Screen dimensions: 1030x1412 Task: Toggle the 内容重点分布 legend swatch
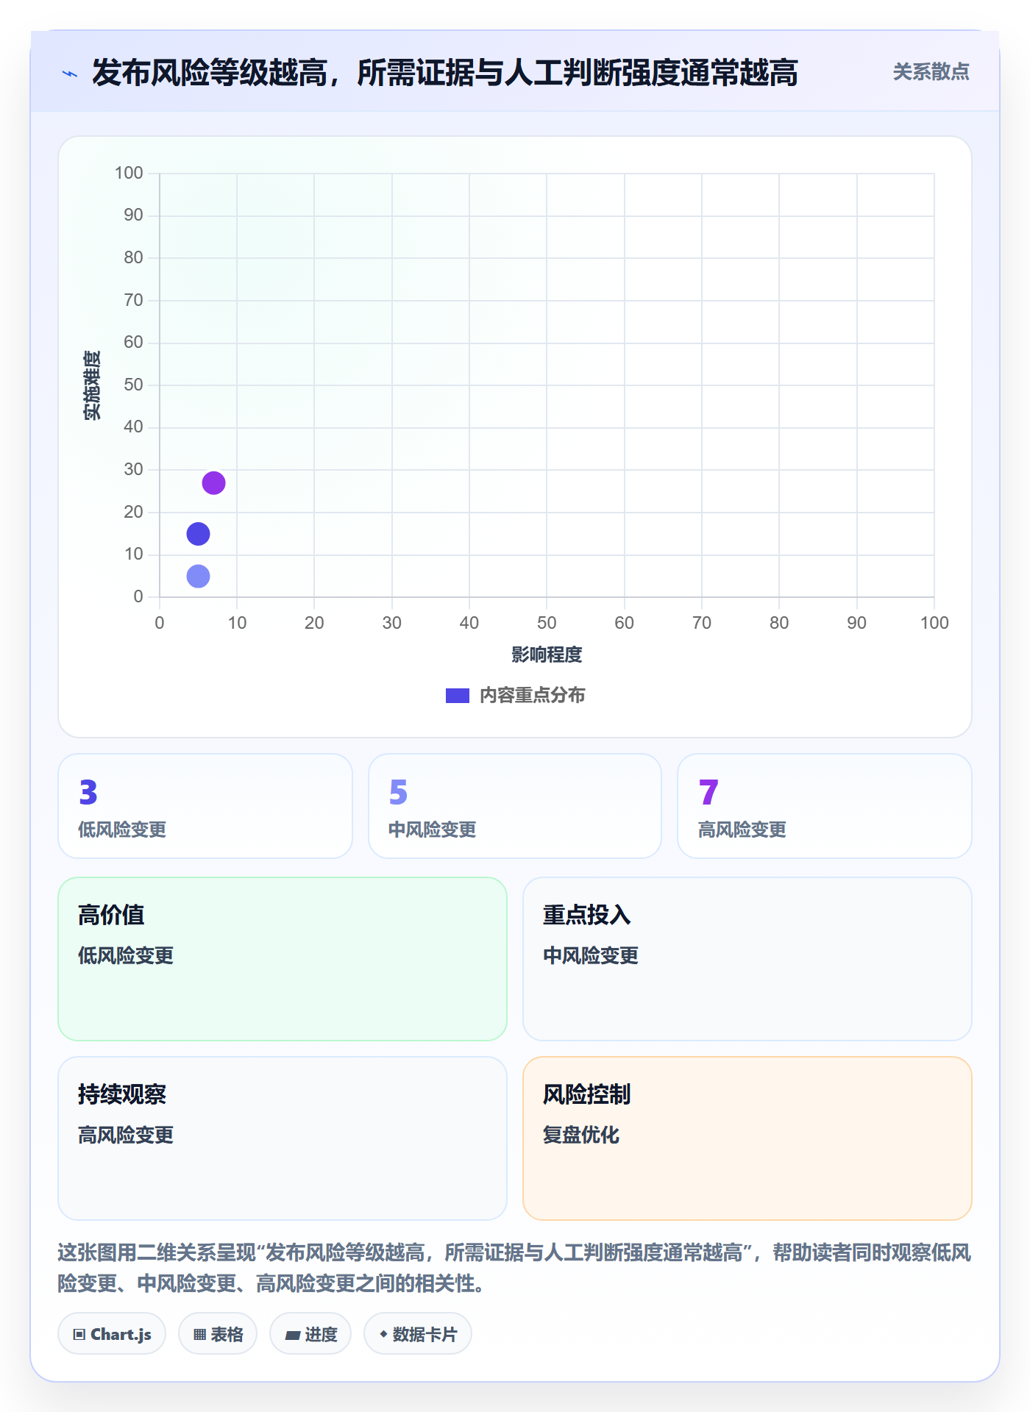(x=458, y=696)
